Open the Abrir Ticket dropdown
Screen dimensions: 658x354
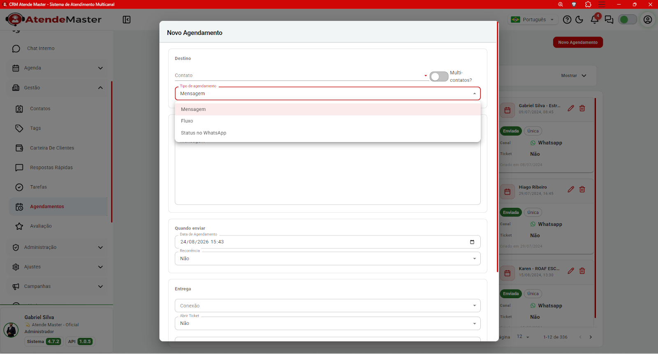pos(328,324)
